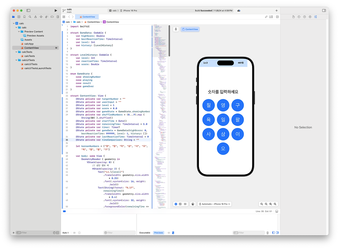Select the ContentView preview chip
This screenshot has width=339, height=249.
pyautogui.click(x=190, y=29)
